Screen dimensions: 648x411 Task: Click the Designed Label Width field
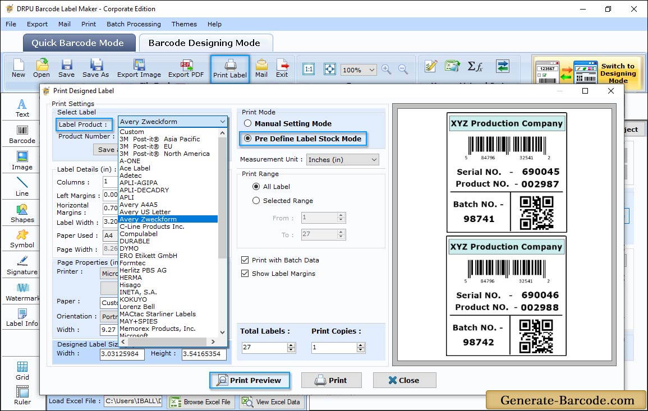pos(122,354)
